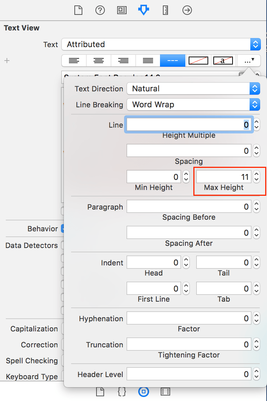Viewport: 267px width, 401px height.
Task: Open the Line Breaking dropdown
Action: tap(193, 104)
